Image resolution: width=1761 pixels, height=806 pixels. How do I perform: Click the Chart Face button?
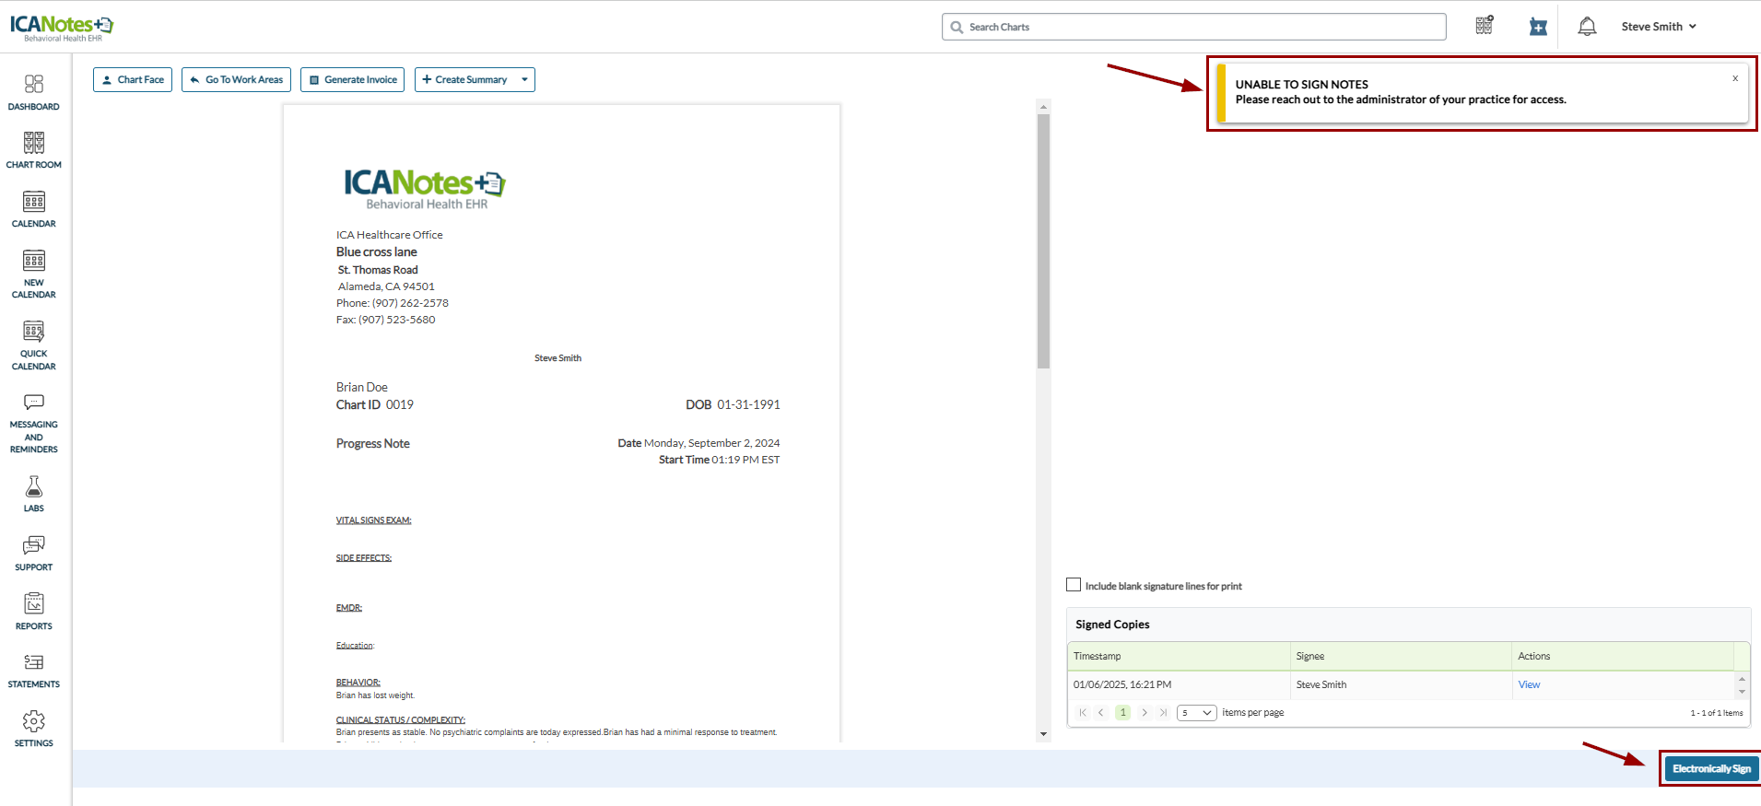pyautogui.click(x=133, y=79)
